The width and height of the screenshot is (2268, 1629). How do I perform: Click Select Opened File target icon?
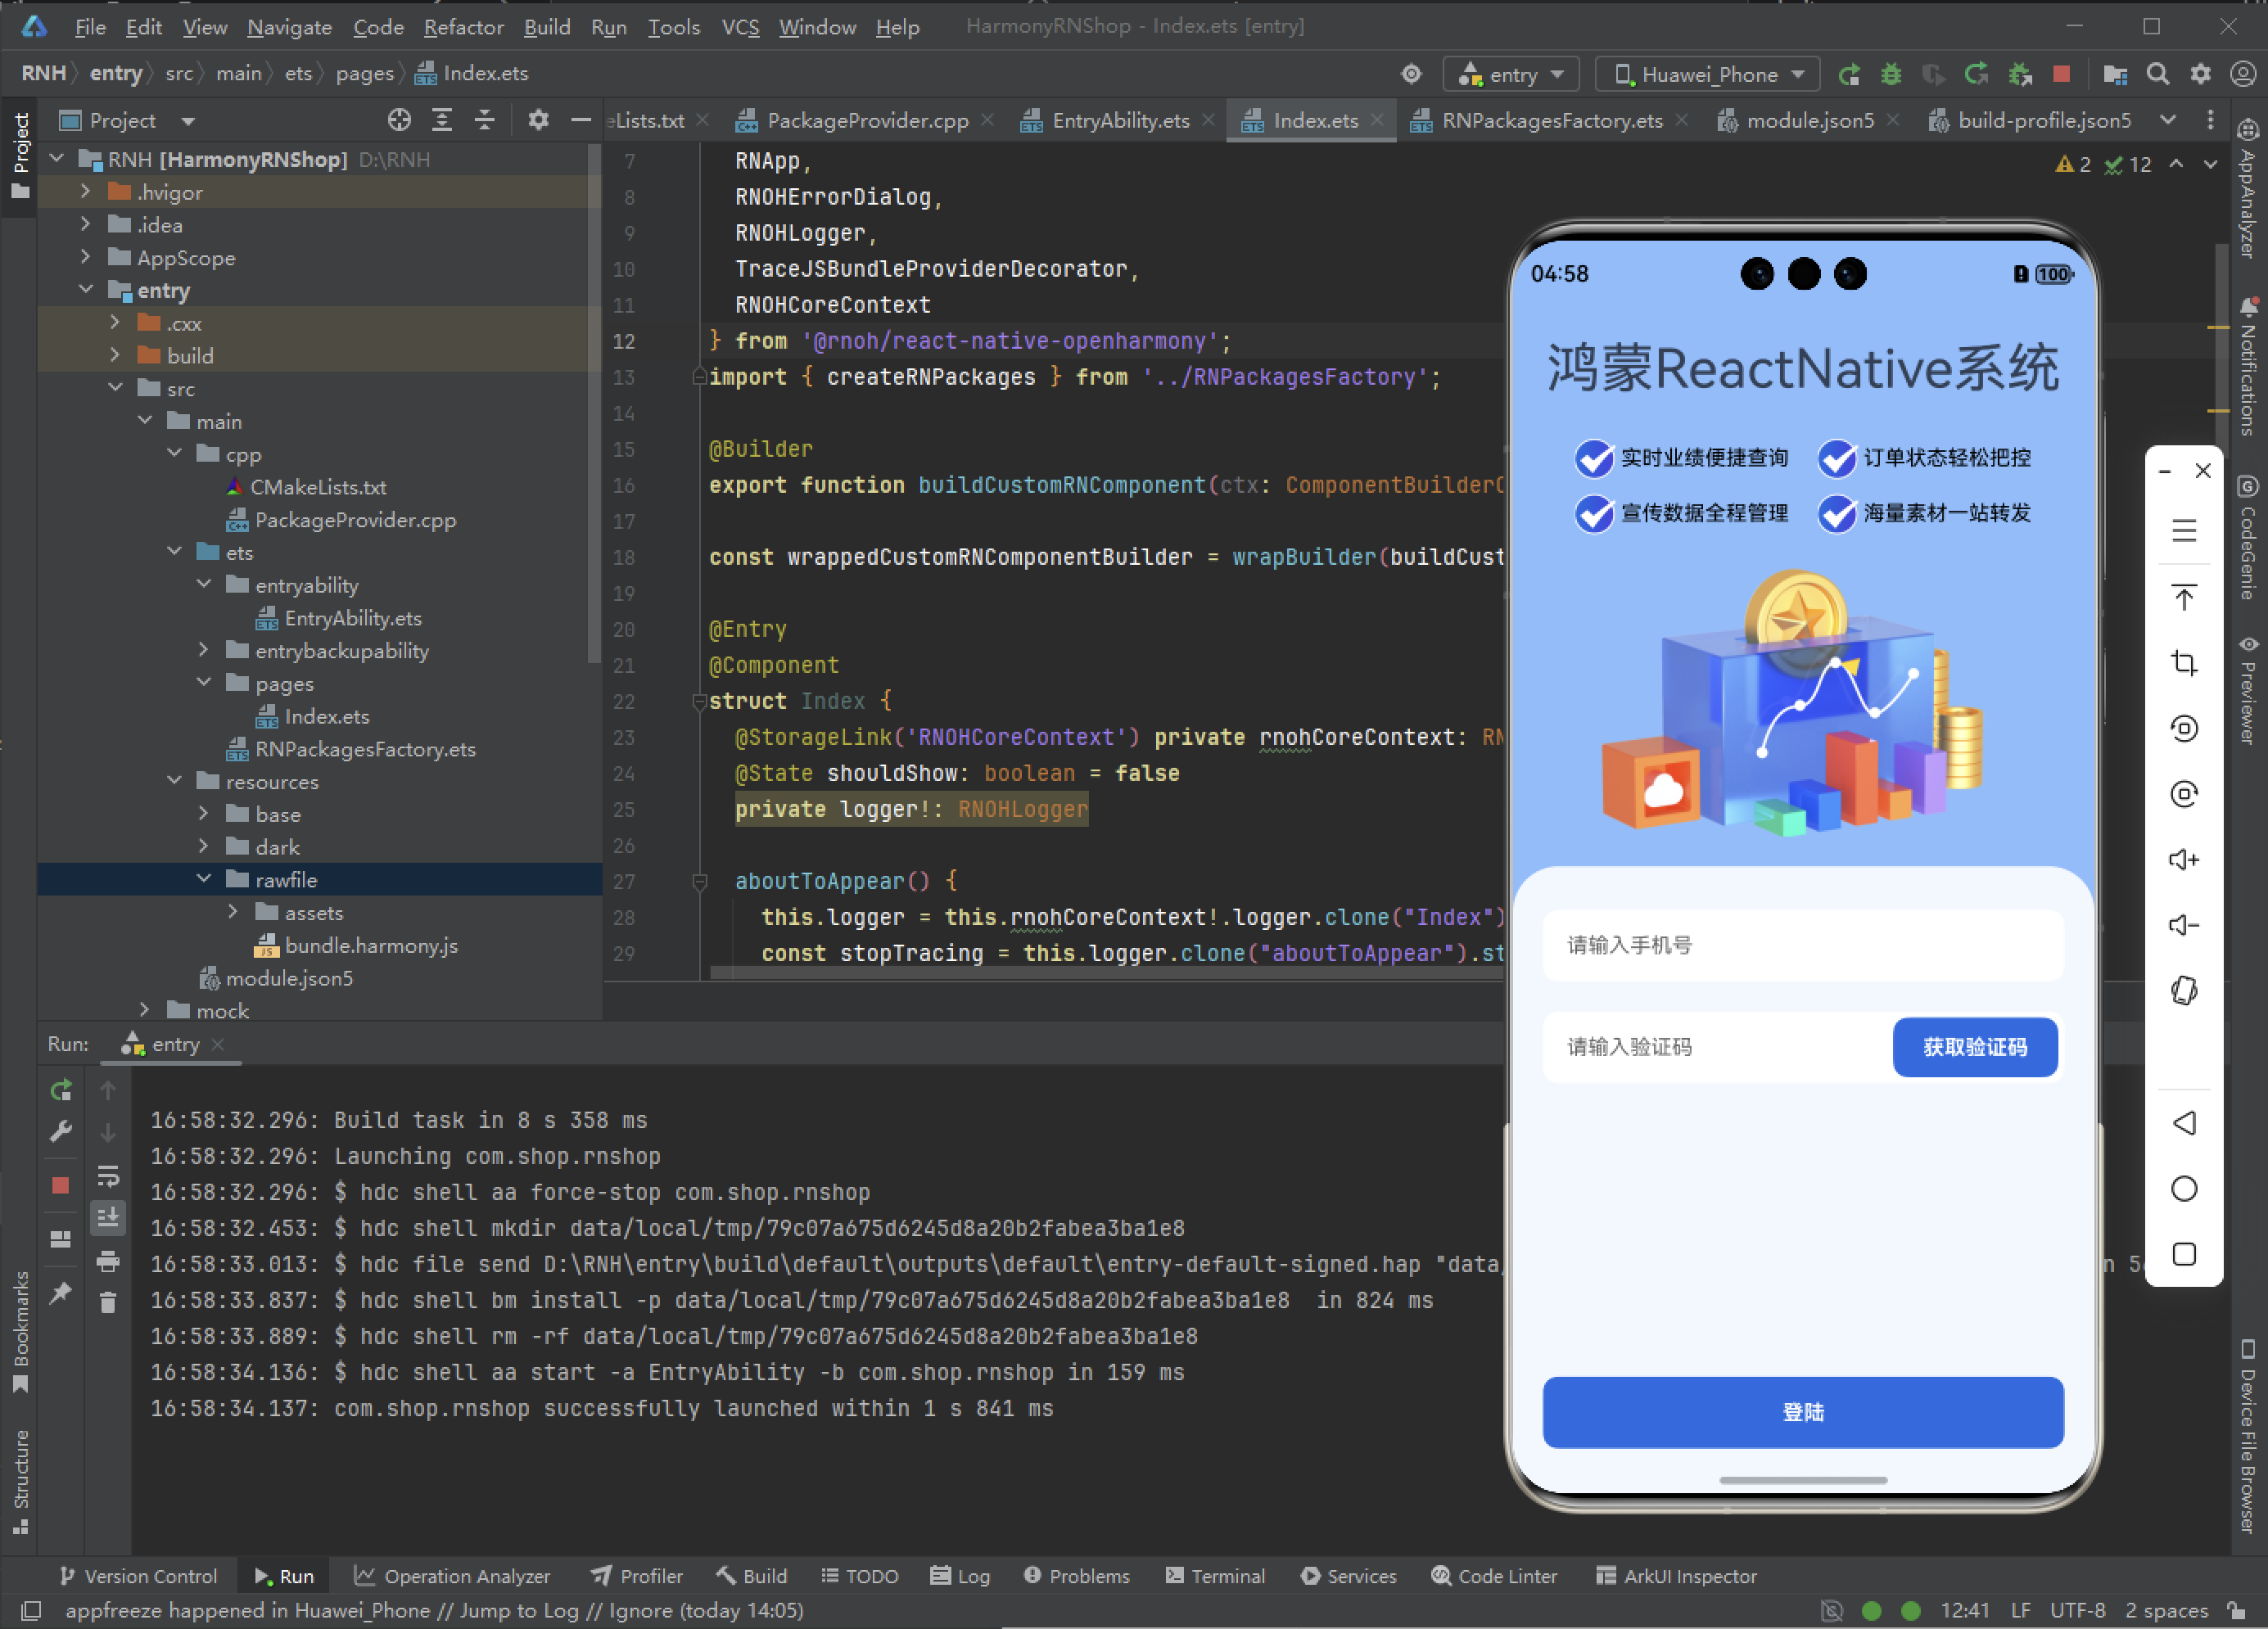pos(399,121)
